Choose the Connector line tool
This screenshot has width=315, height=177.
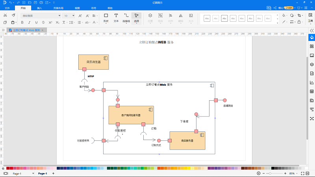point(126,18)
